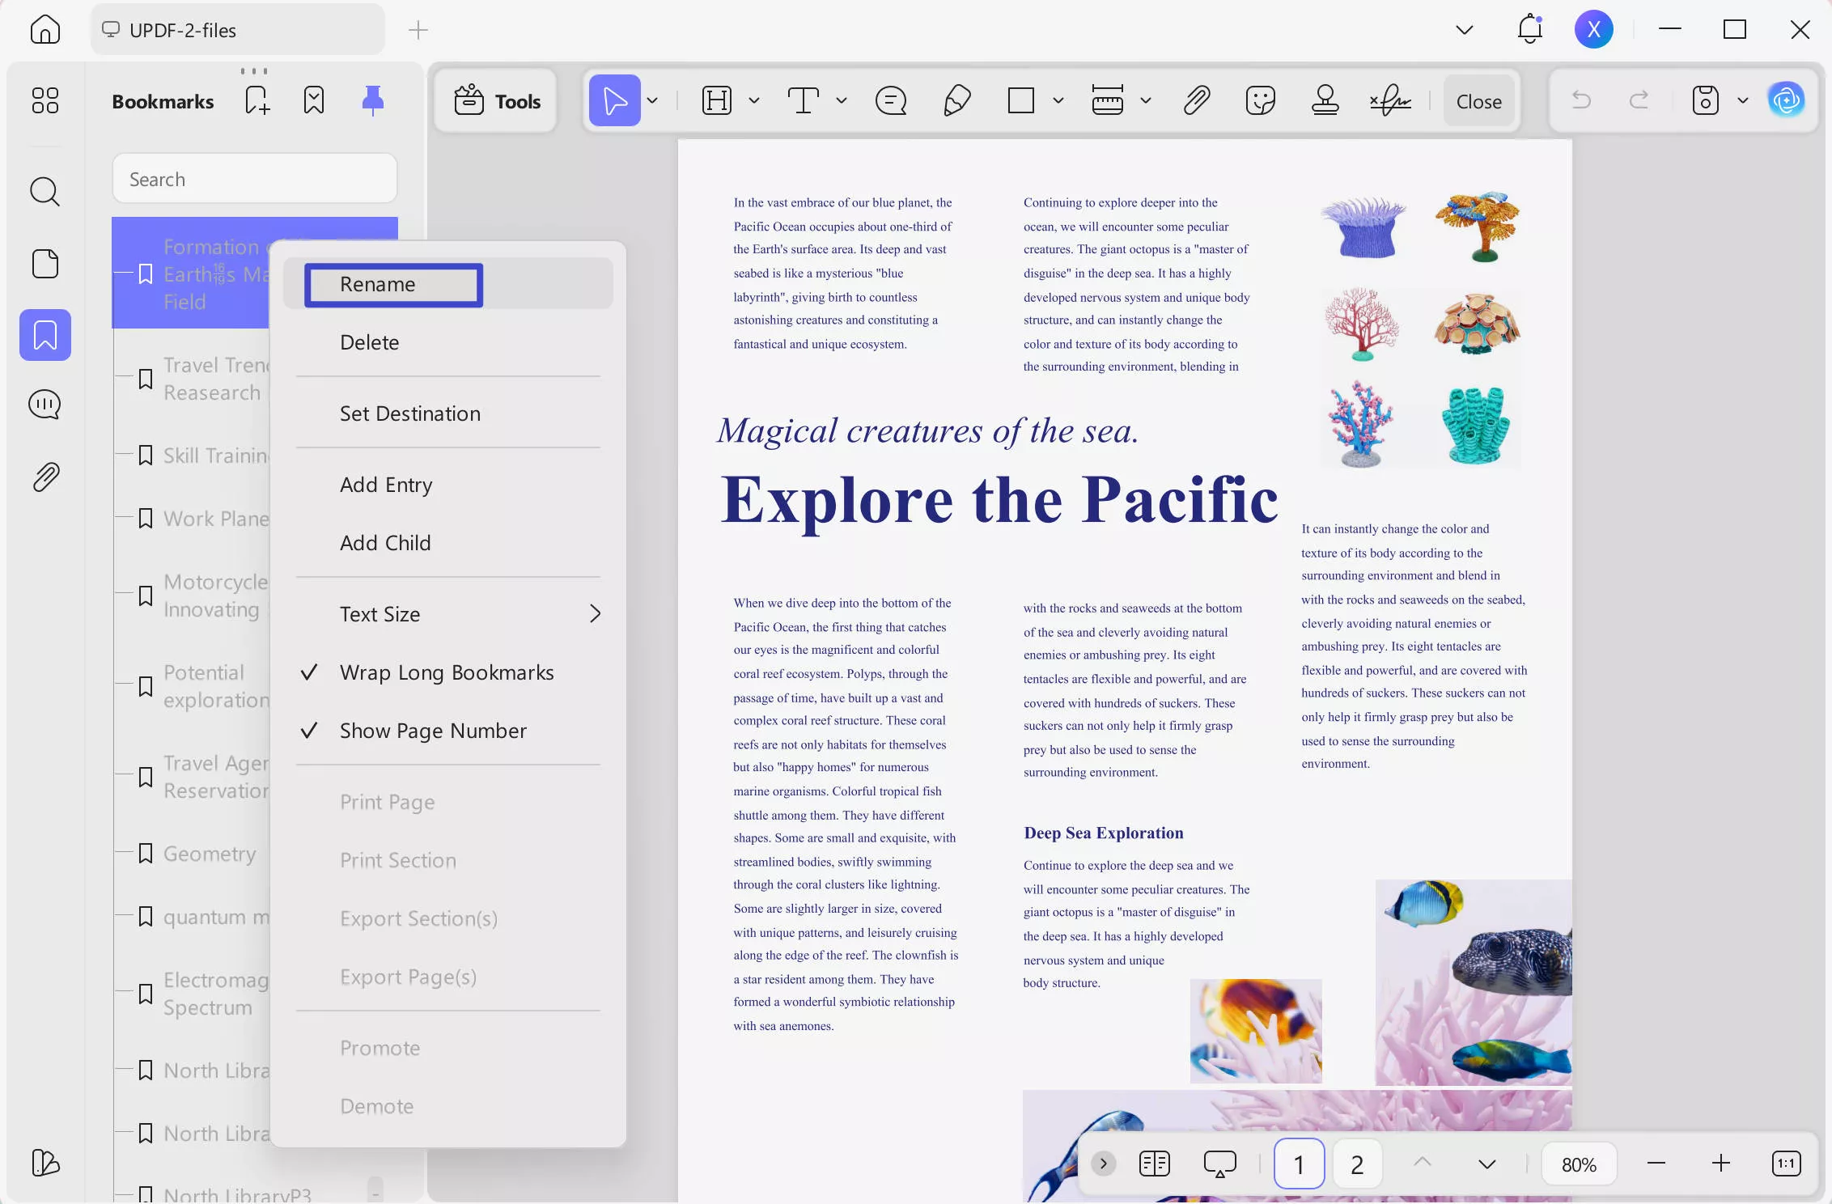Select the highlighter pen tool
The image size is (1832, 1204).
click(956, 100)
